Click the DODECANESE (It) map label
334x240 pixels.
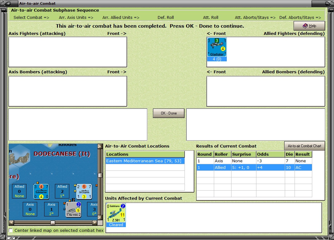62,154
